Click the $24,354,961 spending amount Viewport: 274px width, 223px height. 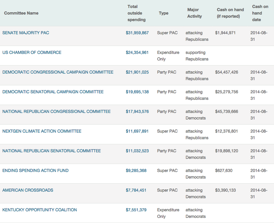137,52
